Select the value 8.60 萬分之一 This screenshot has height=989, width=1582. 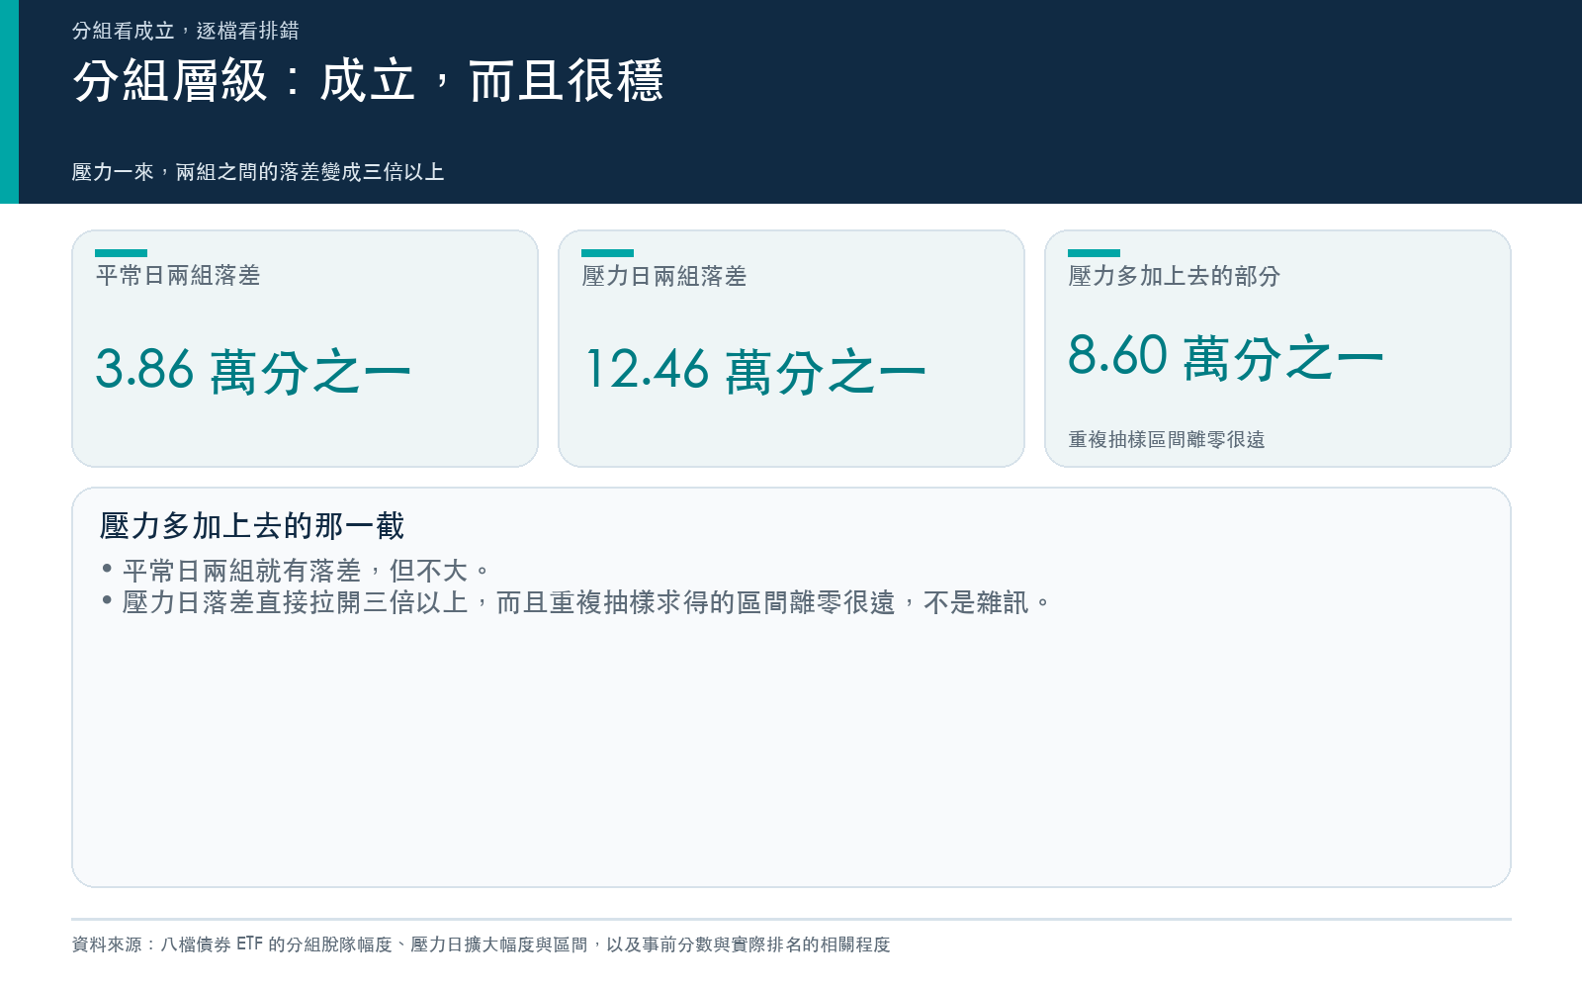point(1226,356)
